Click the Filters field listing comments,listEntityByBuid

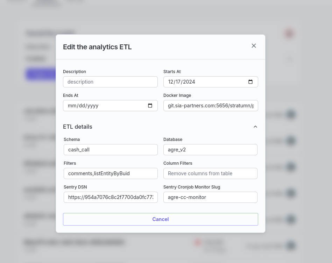(x=111, y=173)
